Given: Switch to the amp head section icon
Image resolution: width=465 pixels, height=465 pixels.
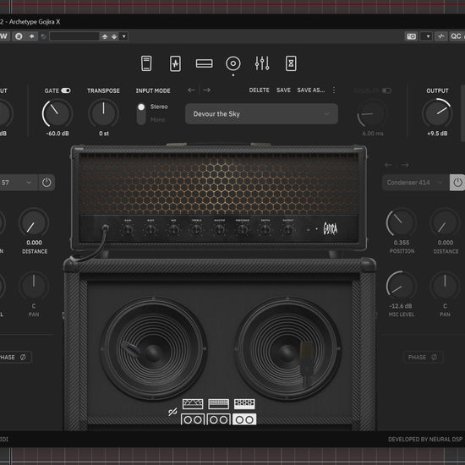Looking at the screenshot, I should [204, 63].
